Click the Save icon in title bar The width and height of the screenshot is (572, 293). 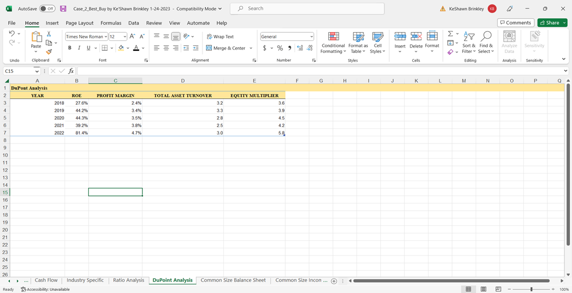[x=63, y=9]
